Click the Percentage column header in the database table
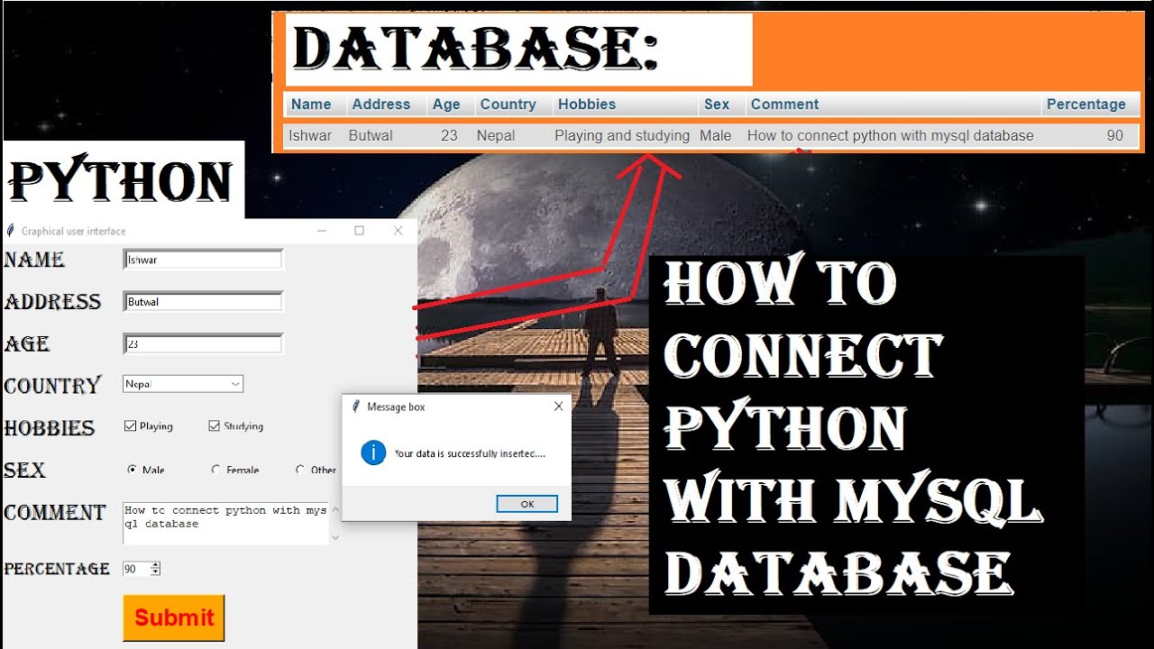Screen dimensions: 1154x649 click(x=1086, y=105)
